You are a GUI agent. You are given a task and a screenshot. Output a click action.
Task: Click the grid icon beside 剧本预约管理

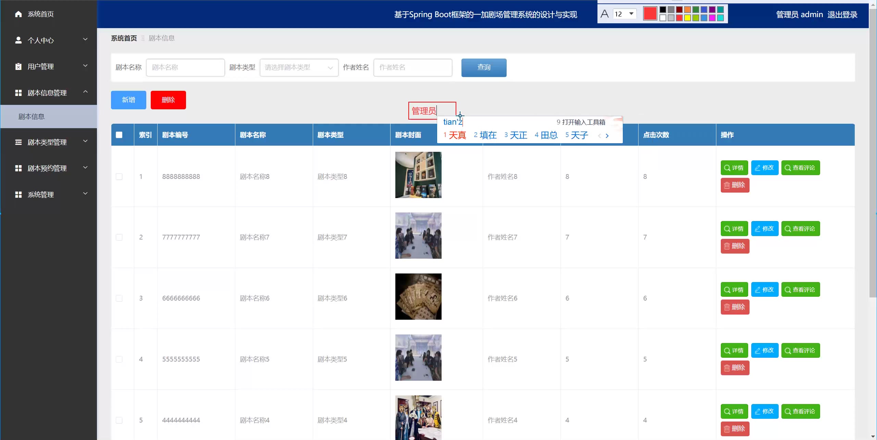tap(18, 168)
